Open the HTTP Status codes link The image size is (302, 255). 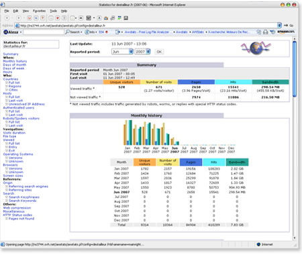(17, 215)
